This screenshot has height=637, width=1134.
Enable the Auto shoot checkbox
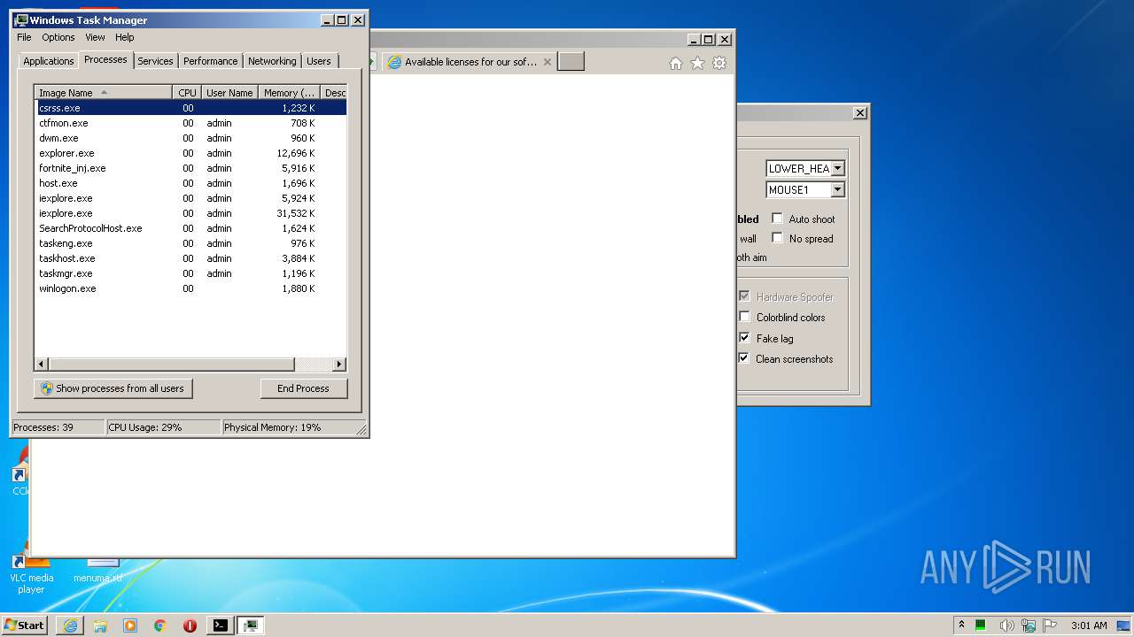click(777, 219)
